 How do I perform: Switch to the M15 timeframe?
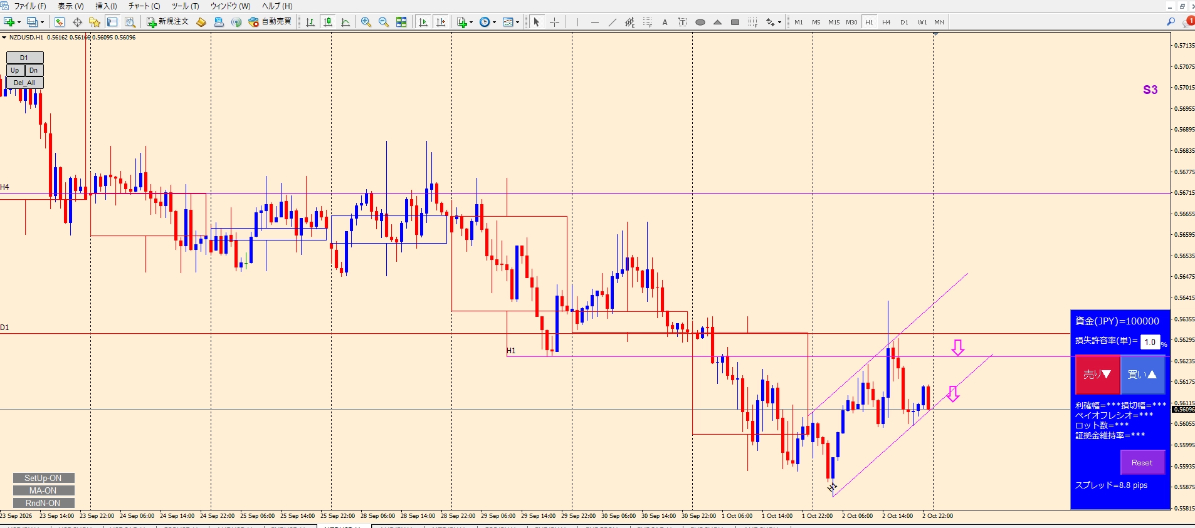(834, 22)
